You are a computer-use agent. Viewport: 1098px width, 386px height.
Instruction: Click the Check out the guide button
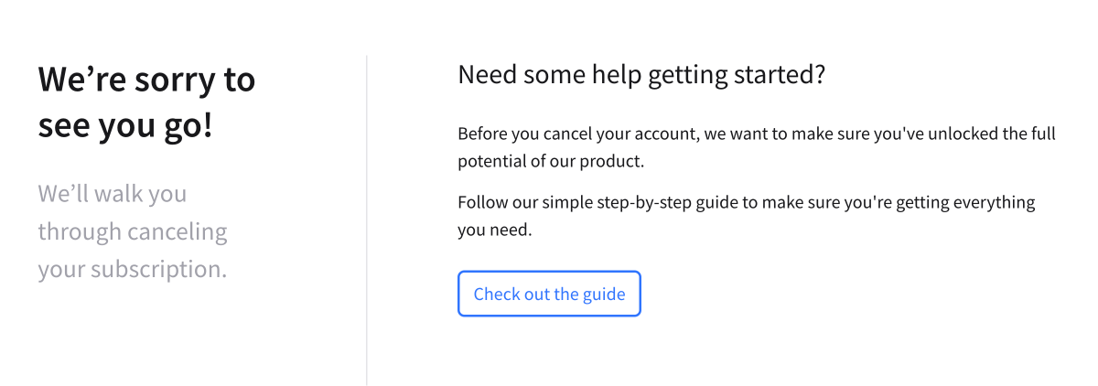pyautogui.click(x=549, y=295)
